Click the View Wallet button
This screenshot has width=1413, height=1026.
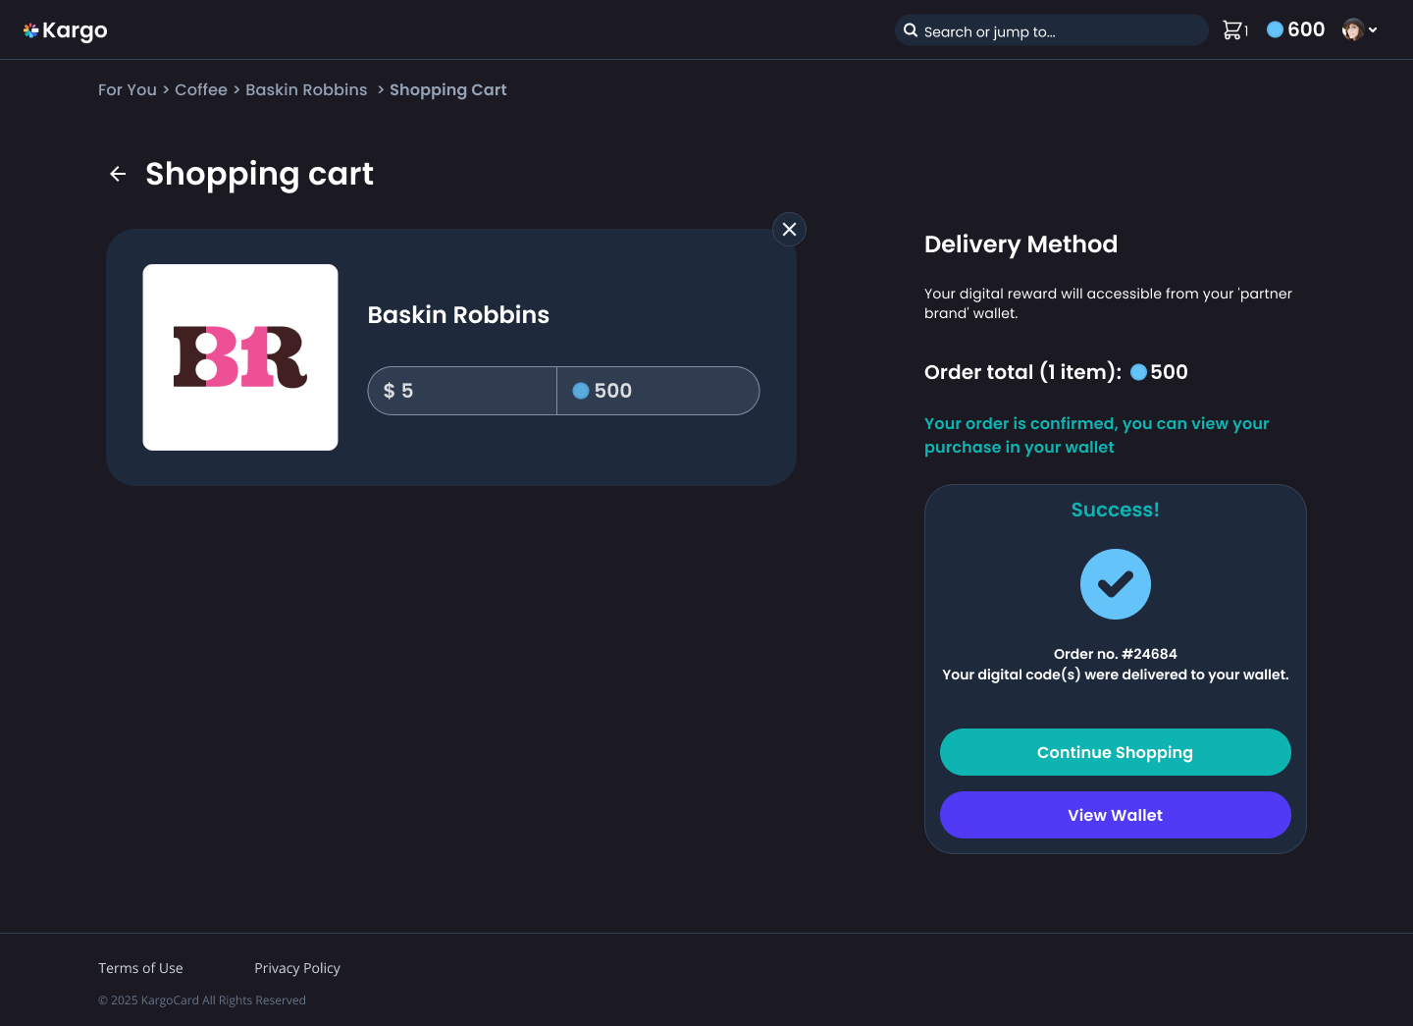[1116, 815]
